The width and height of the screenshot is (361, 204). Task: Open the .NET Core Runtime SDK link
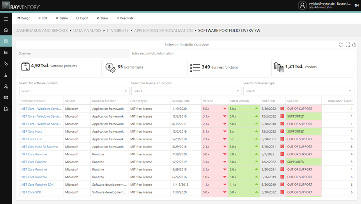(37, 185)
